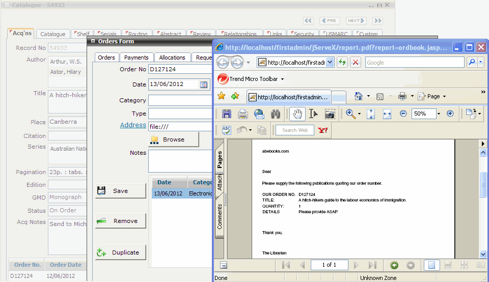Click the Order No input field

click(x=180, y=69)
